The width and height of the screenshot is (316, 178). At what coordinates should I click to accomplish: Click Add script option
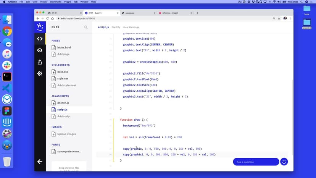(x=64, y=116)
